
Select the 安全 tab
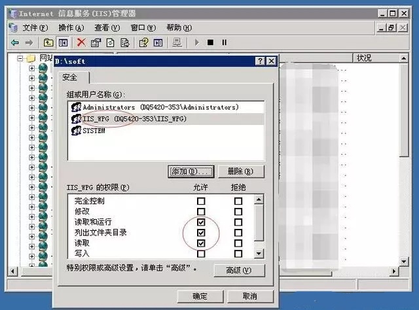[x=69, y=77]
